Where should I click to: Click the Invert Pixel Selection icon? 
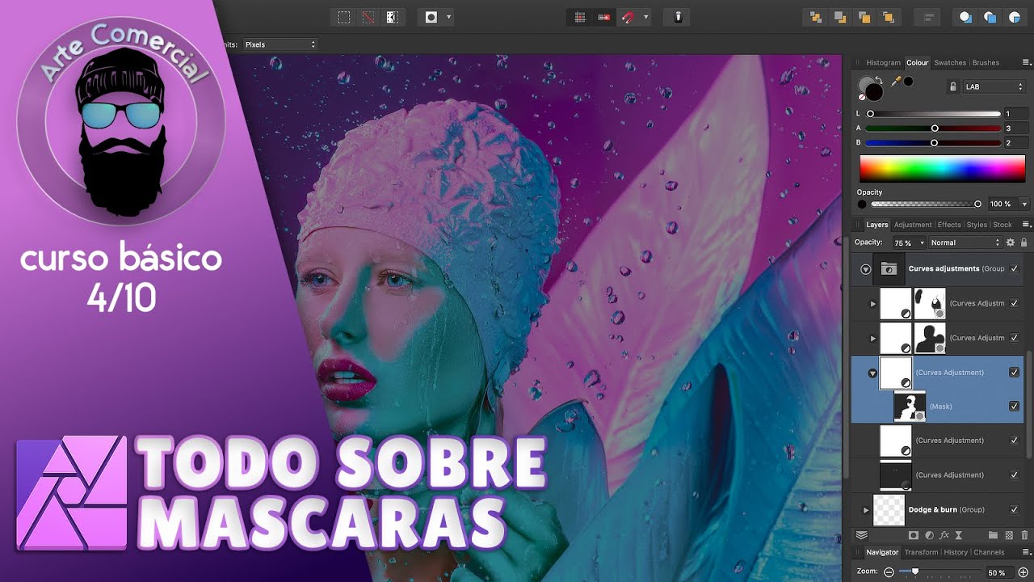coord(392,17)
